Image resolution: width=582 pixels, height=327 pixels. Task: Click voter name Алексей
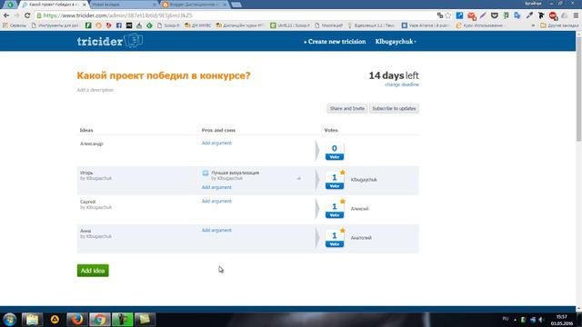pos(360,209)
